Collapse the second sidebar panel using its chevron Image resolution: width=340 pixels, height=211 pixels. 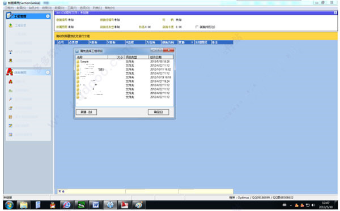pos(48,72)
